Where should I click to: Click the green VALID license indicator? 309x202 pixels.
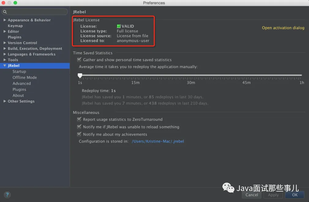(119, 26)
